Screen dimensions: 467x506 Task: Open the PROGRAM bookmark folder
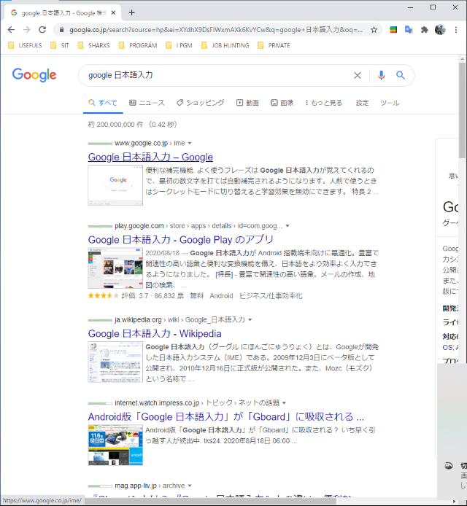138,45
